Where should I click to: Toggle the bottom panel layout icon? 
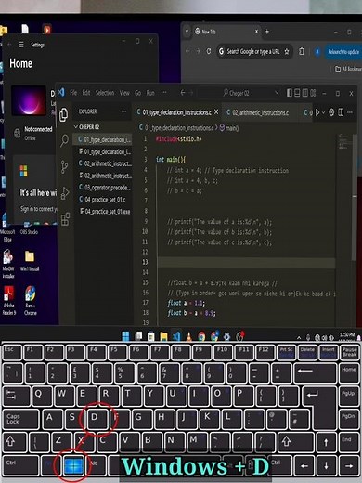[x=297, y=93]
